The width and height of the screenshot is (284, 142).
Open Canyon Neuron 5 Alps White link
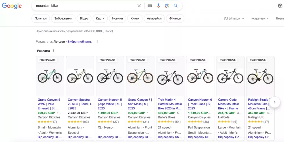110,104
